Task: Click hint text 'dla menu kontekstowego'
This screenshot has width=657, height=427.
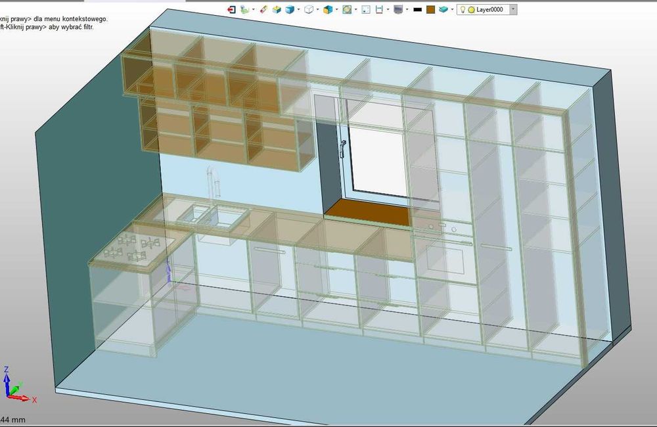Action: pyautogui.click(x=70, y=19)
